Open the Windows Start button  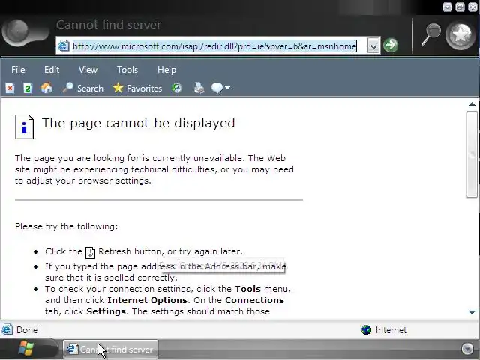click(x=26, y=349)
